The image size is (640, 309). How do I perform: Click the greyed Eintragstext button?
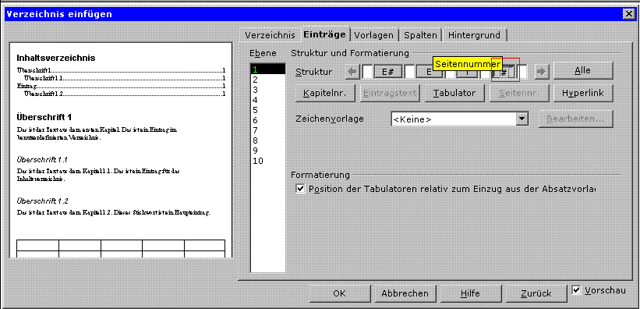click(390, 93)
